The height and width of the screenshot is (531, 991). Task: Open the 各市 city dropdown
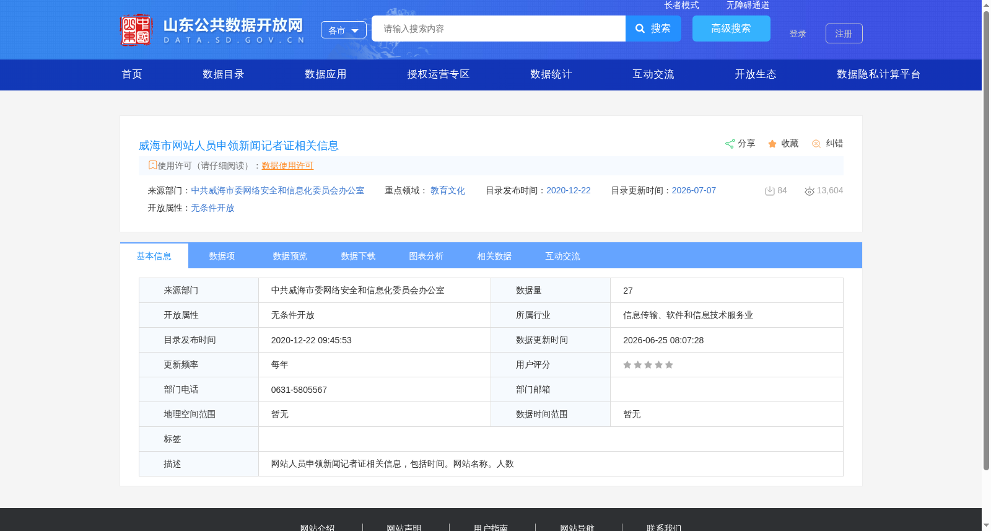(344, 30)
